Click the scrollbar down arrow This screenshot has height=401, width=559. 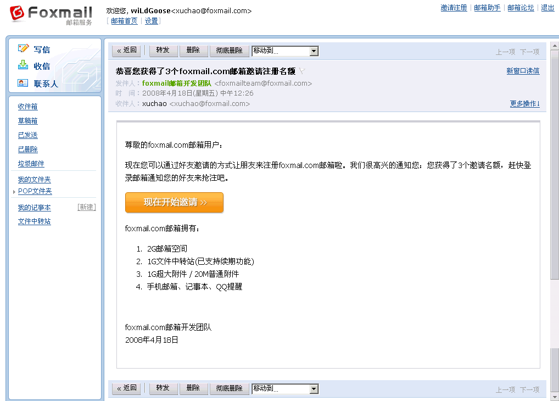coord(555,397)
